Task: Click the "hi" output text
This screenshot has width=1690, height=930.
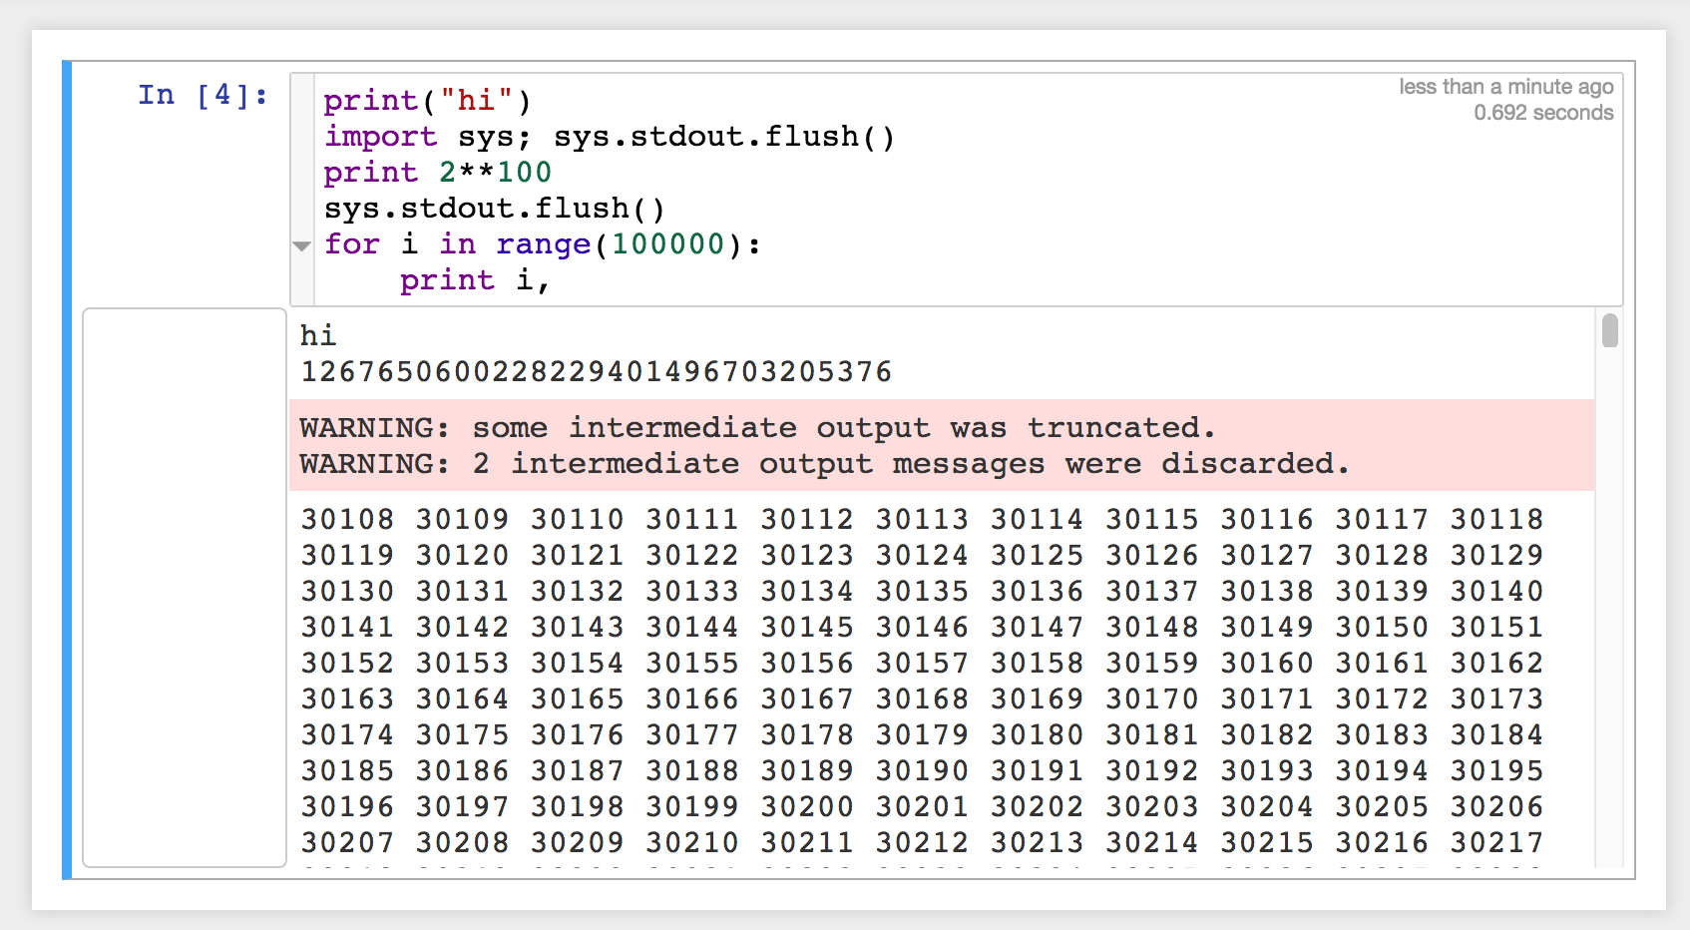Action: [318, 336]
